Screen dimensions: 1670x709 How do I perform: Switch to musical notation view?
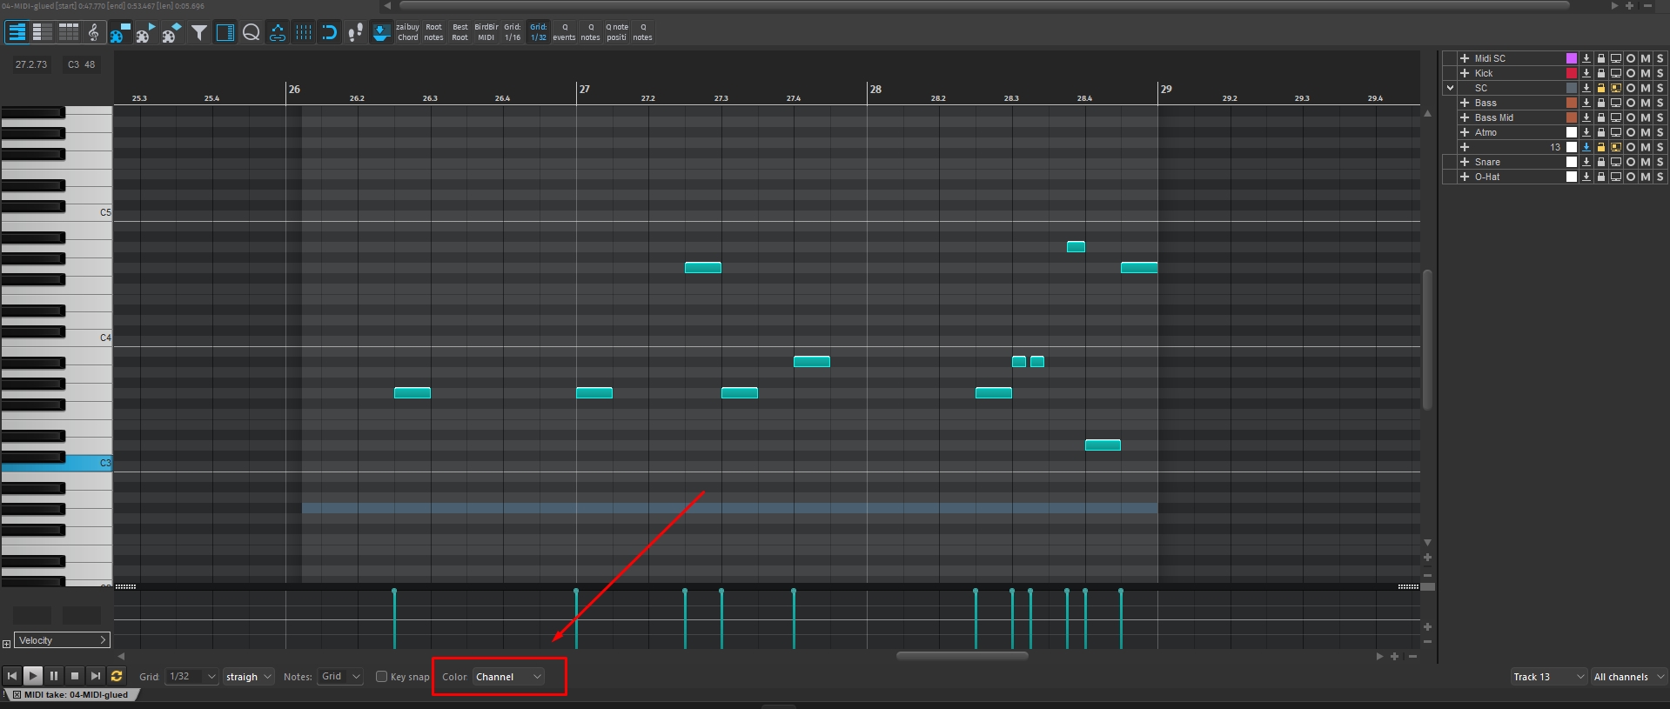[93, 33]
